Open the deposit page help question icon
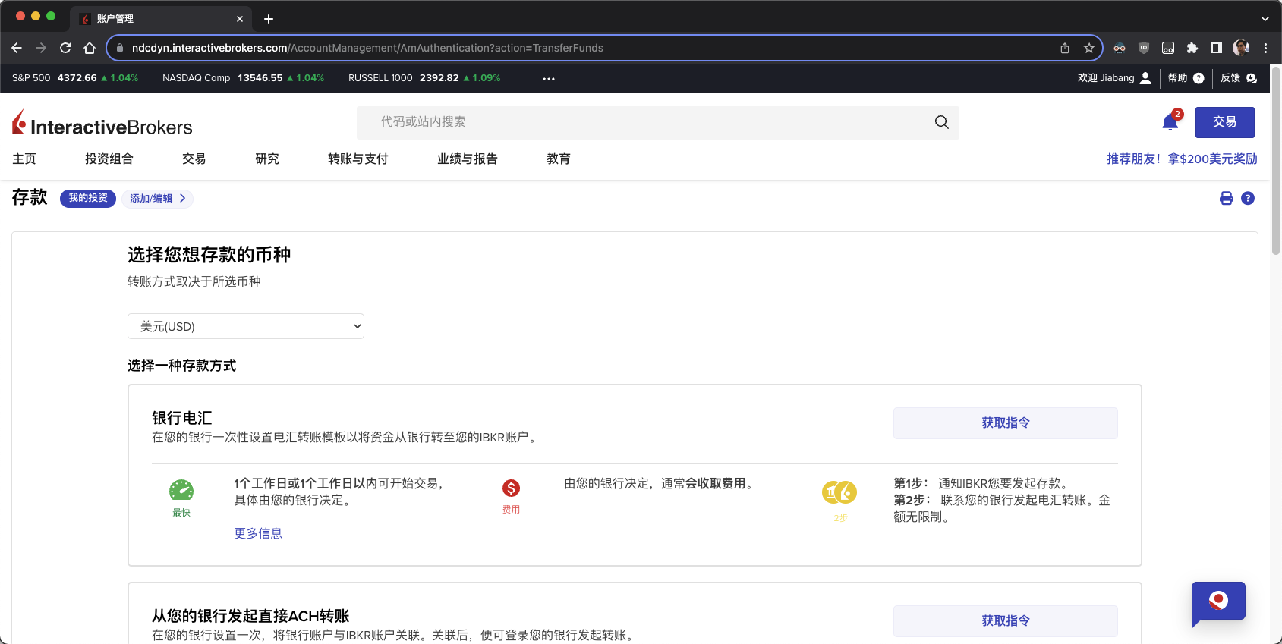This screenshot has height=644, width=1282. (1247, 199)
